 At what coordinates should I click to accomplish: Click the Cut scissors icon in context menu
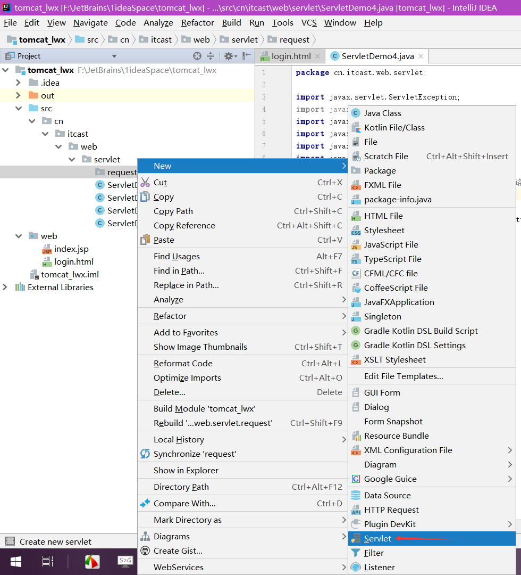tap(145, 182)
